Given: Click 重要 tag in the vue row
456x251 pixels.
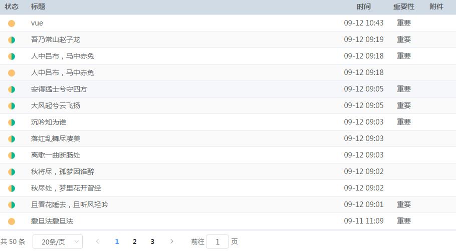Looking at the screenshot, I should pyautogui.click(x=404, y=23).
